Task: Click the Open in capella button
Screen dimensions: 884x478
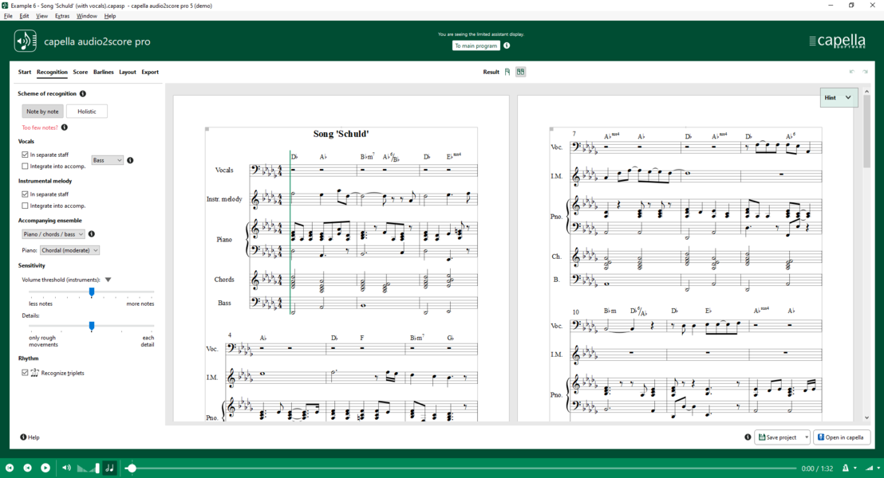Action: tap(841, 437)
